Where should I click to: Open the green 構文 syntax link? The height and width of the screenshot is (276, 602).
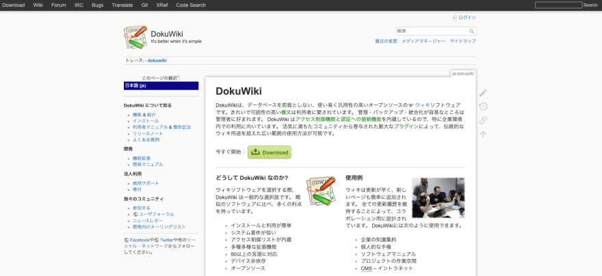286,112
